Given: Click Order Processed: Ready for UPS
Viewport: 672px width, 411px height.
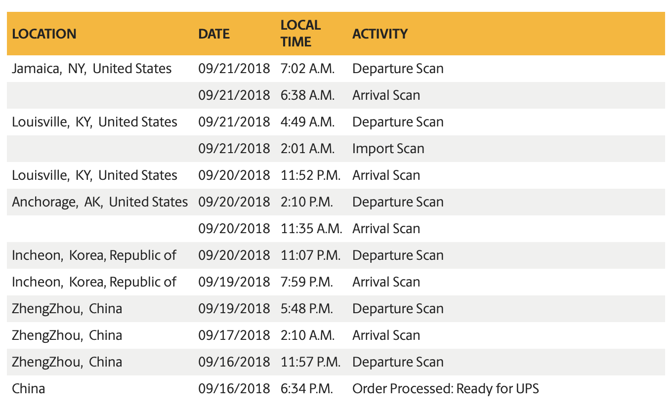Looking at the screenshot, I should pyautogui.click(x=445, y=388).
